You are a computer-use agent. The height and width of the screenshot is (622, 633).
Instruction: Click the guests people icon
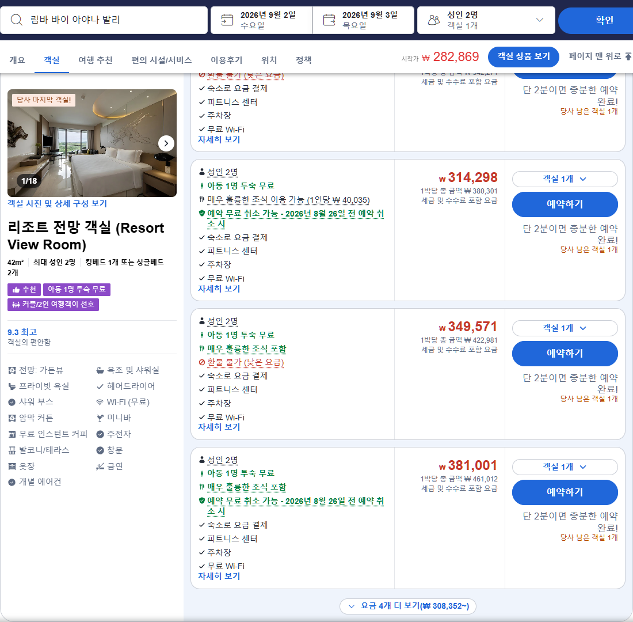tap(433, 20)
